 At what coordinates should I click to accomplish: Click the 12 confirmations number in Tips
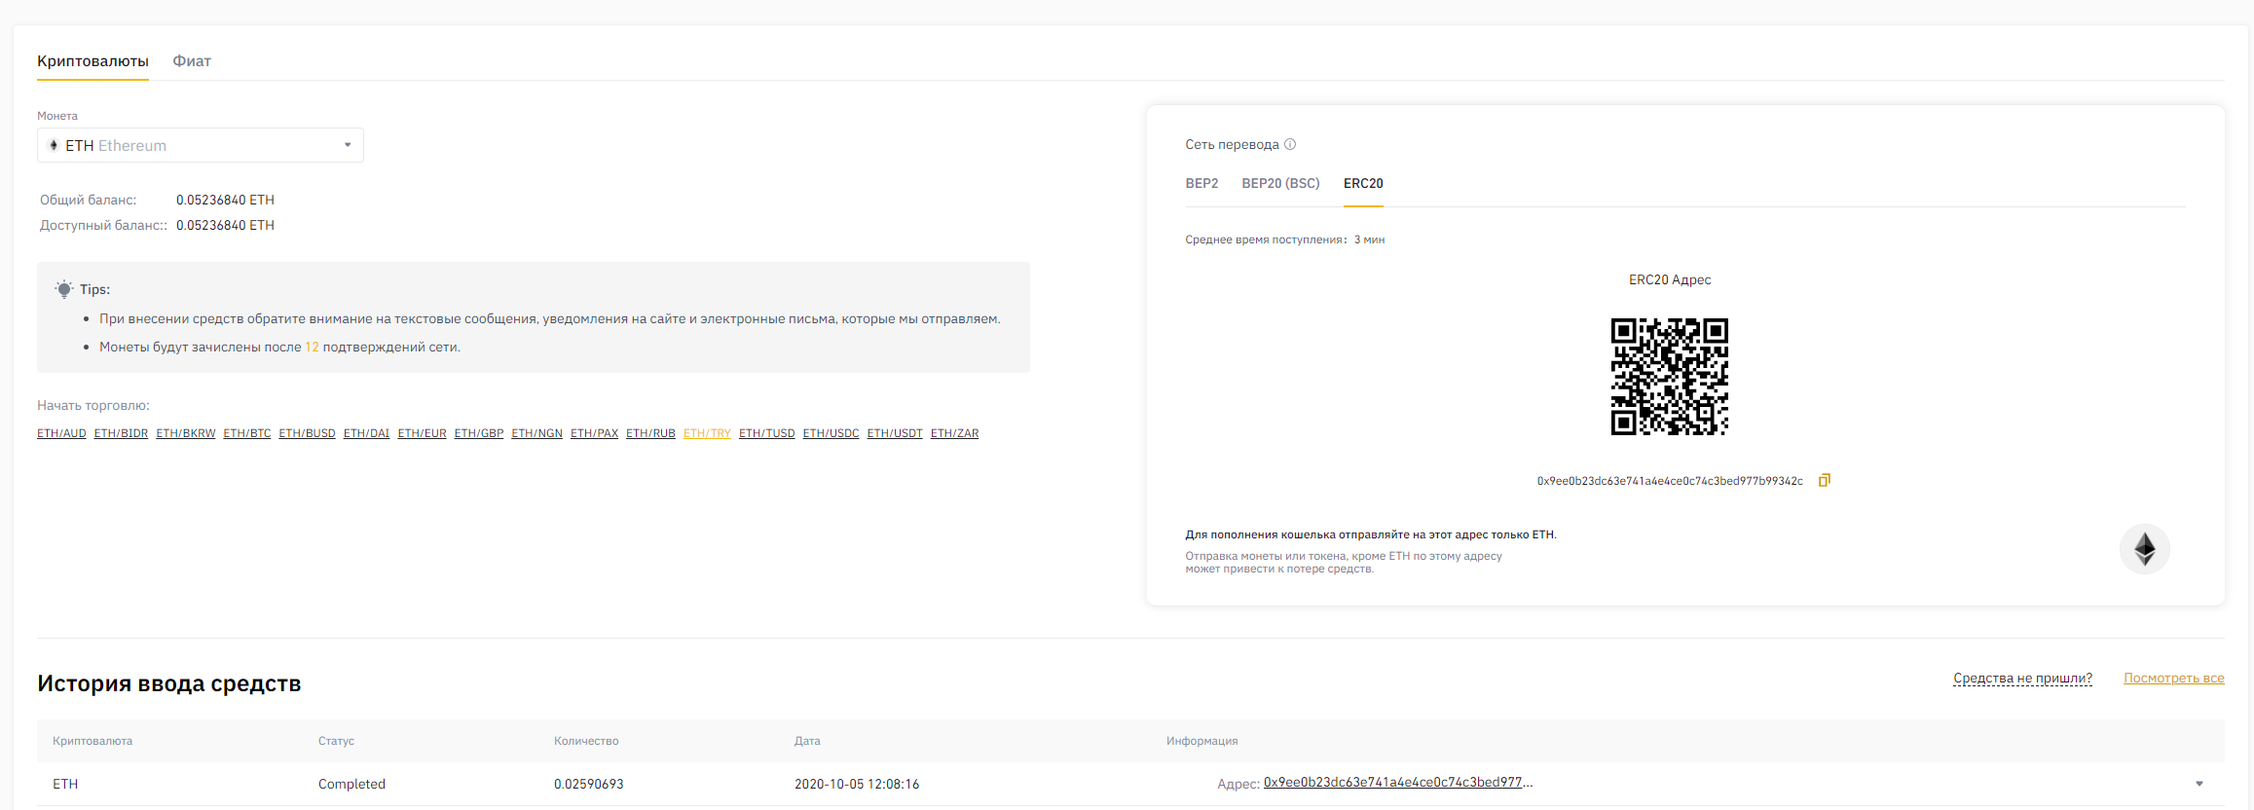point(312,347)
